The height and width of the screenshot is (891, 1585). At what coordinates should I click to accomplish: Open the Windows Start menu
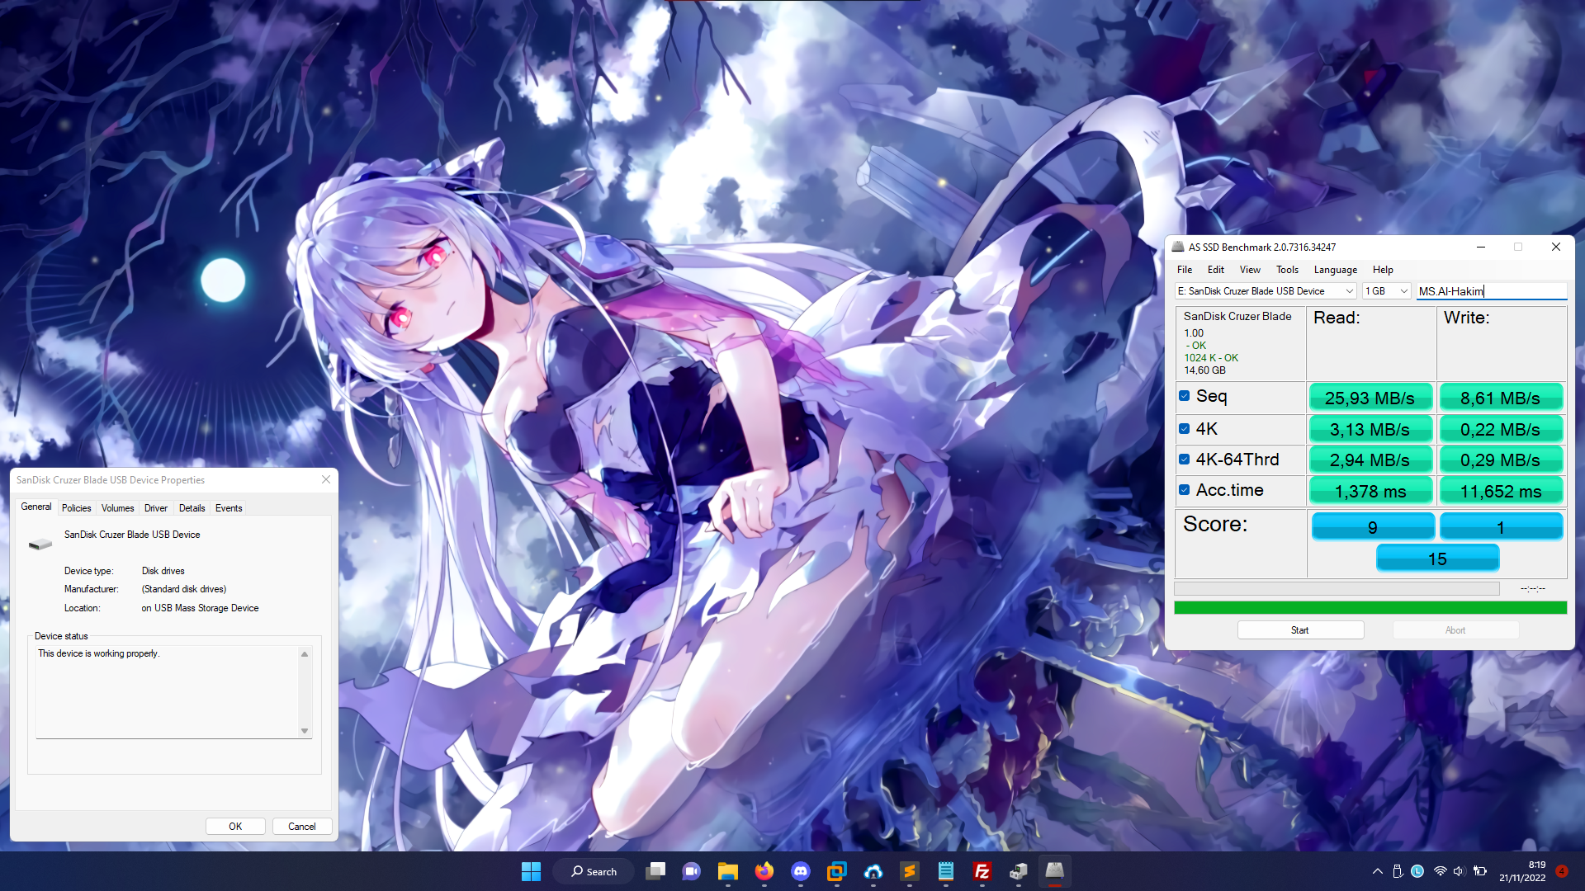pos(531,871)
